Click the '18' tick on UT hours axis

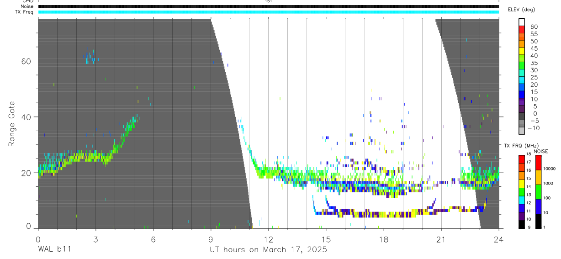coord(384,239)
